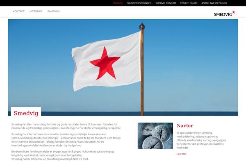246x164 pixels.
Task: Open the Historikk page
Action: point(36,11)
